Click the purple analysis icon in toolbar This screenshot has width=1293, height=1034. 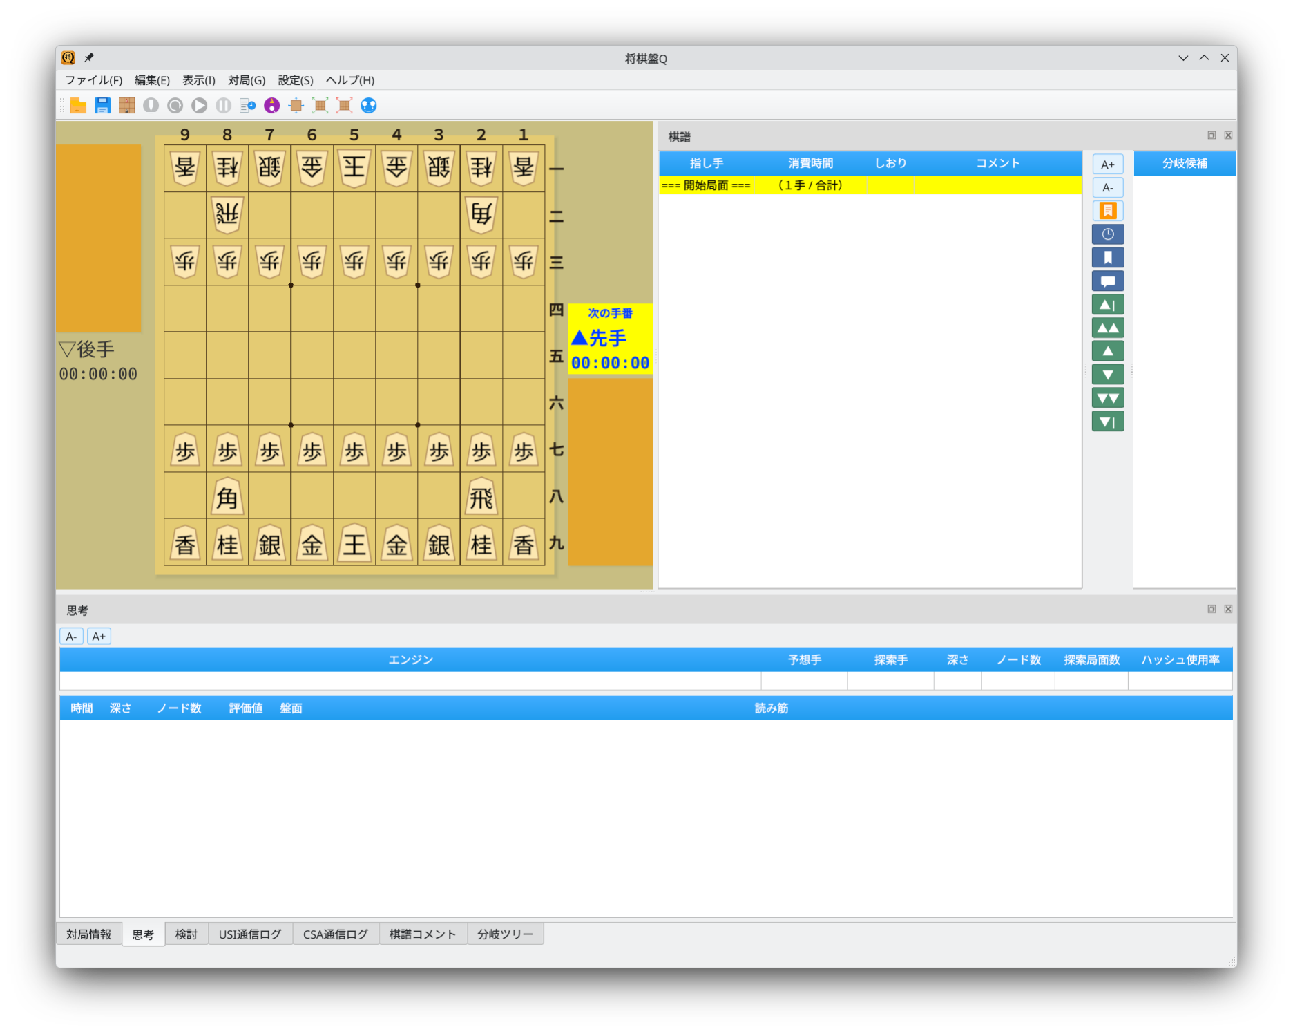[x=272, y=106]
